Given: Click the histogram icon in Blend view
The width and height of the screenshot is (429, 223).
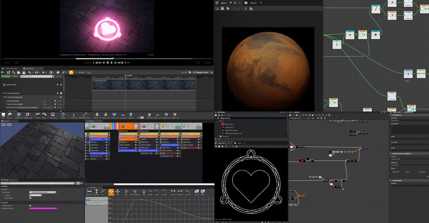Looking at the screenshot, I should pos(251,8).
